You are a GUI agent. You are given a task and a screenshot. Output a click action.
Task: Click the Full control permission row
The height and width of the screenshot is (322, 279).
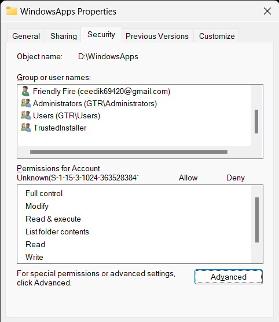tap(134, 193)
